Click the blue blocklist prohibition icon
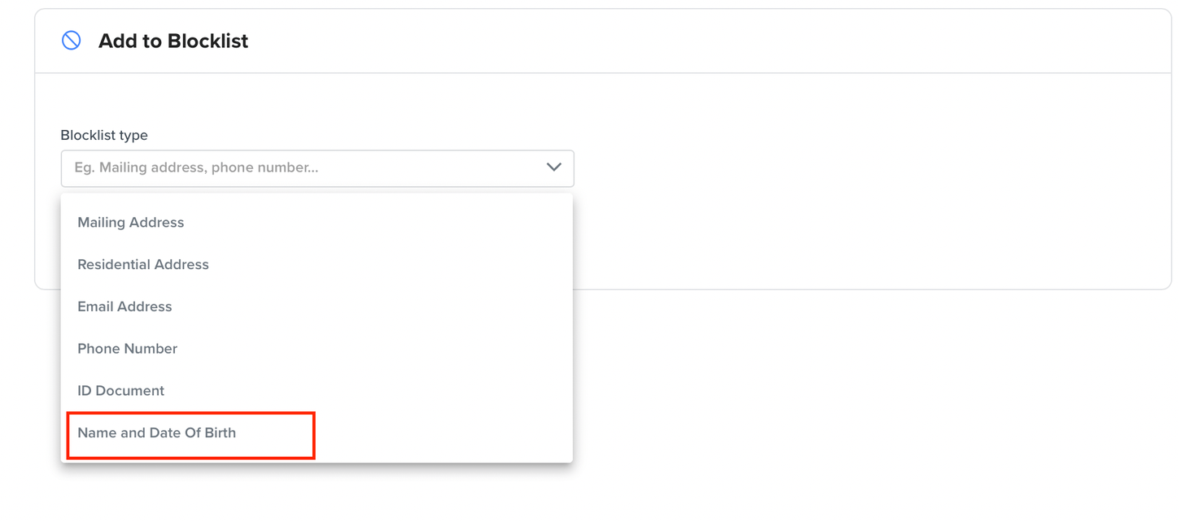 (72, 41)
